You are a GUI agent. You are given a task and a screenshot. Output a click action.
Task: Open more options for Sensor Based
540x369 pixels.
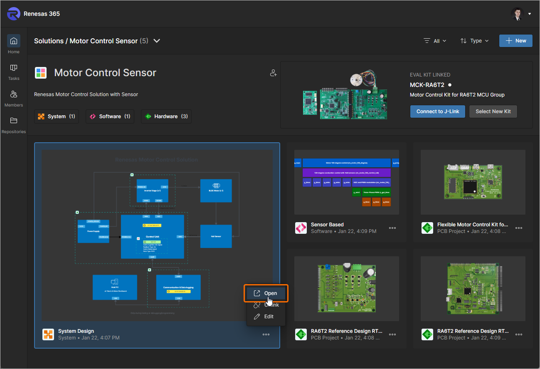click(x=392, y=228)
